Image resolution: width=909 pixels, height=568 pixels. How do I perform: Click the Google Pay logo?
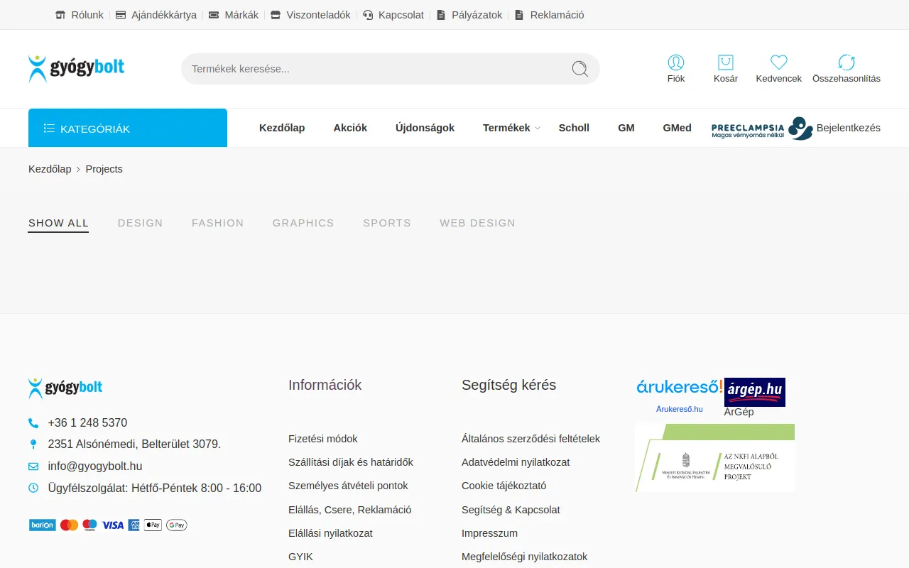tap(177, 525)
